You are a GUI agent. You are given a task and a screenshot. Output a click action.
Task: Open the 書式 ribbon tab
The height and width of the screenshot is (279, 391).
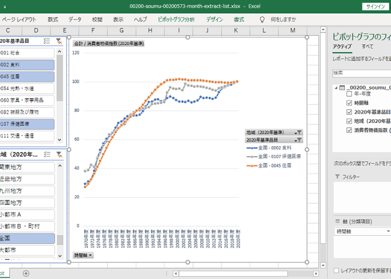coord(239,19)
